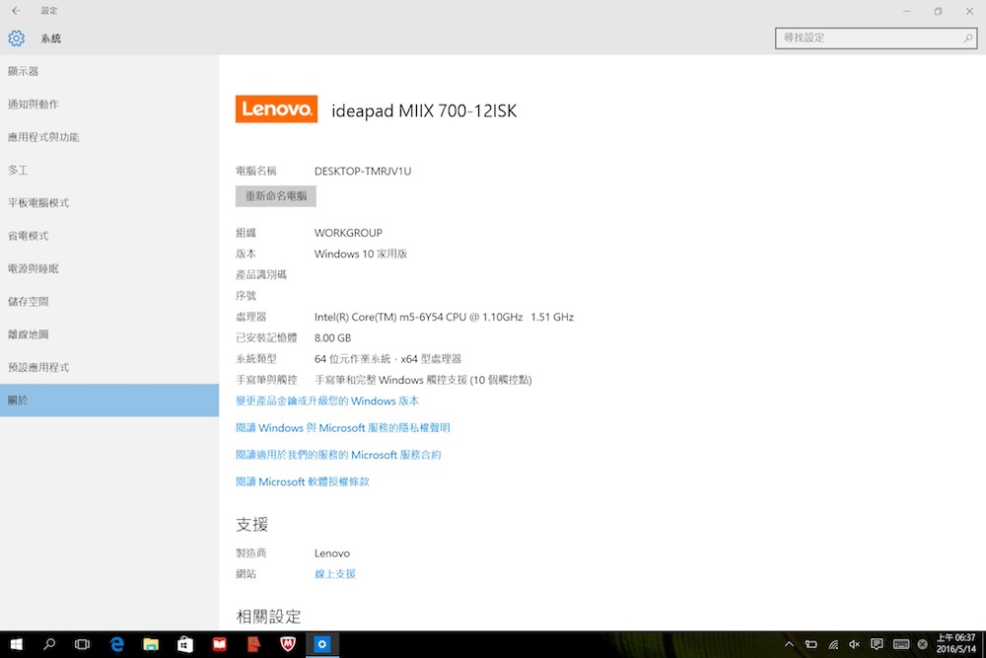Open the Microsoft 服務合約 link
986x658 pixels.
click(x=338, y=455)
